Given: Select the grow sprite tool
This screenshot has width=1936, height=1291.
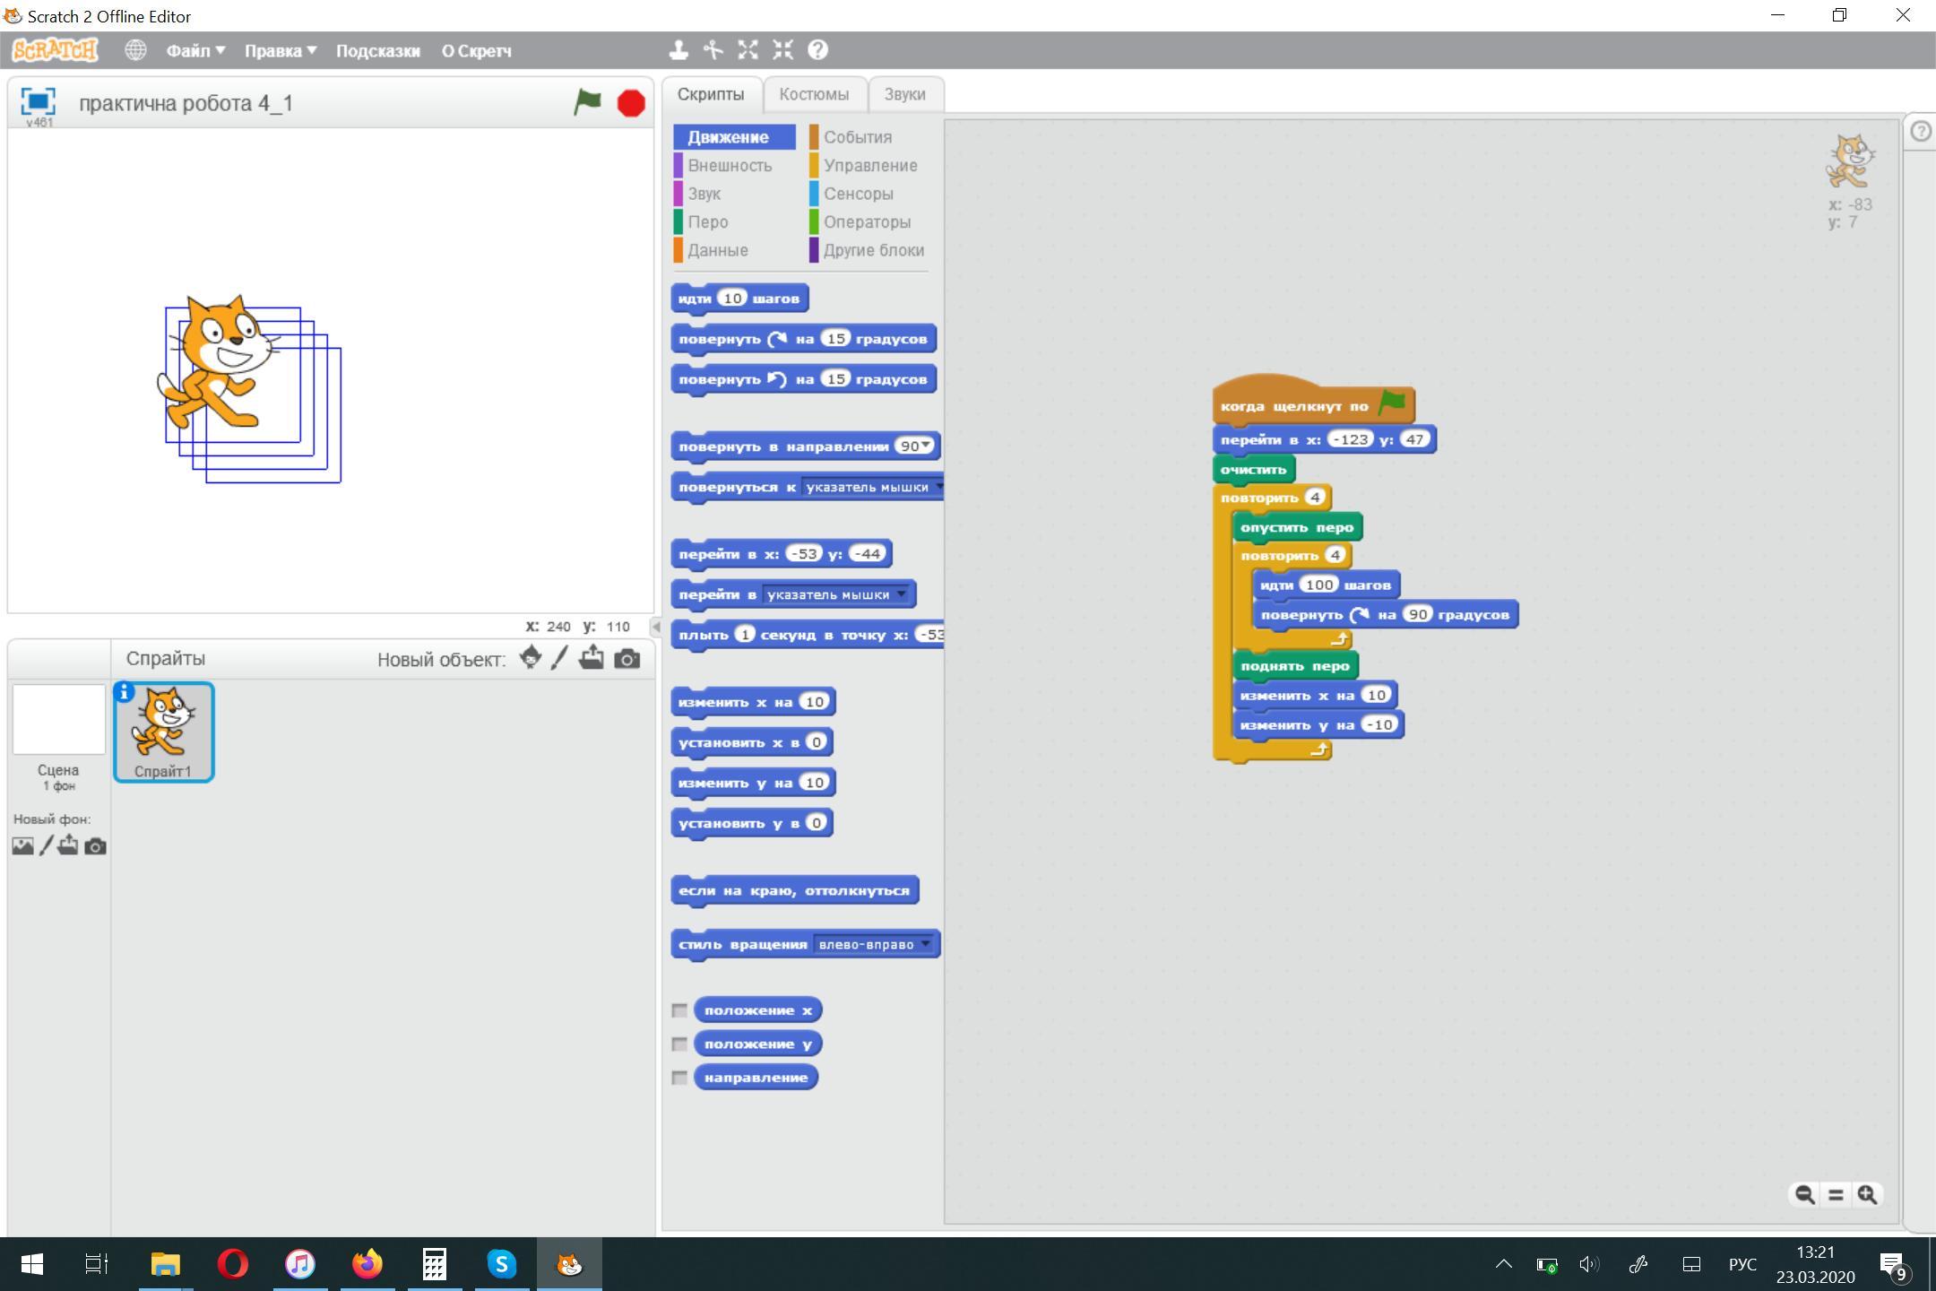Looking at the screenshot, I should [748, 50].
